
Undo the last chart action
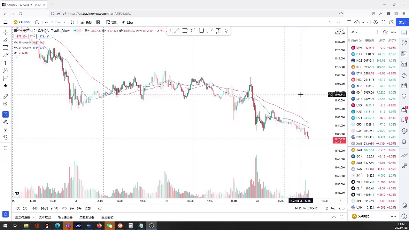pos(331,22)
